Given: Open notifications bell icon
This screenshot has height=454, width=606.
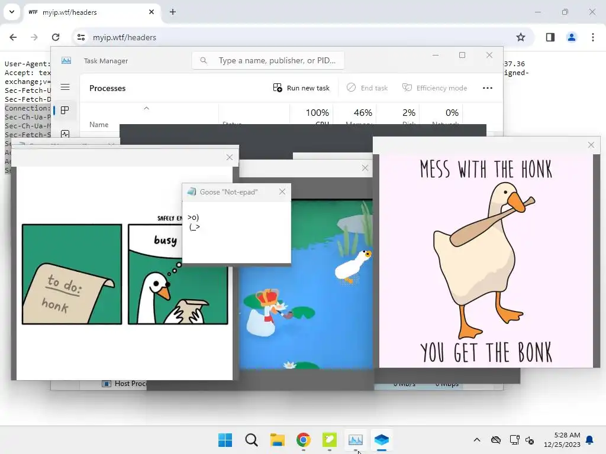Looking at the screenshot, I should [590, 440].
